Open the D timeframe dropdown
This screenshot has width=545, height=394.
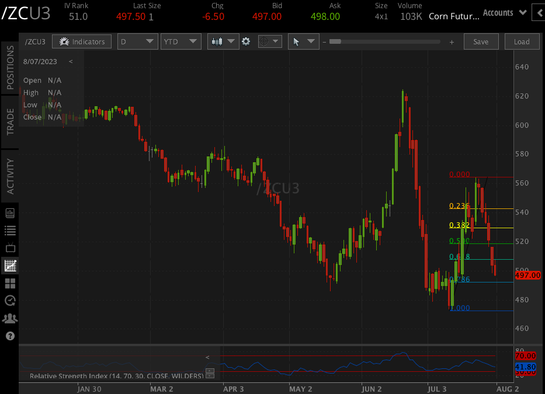(137, 41)
